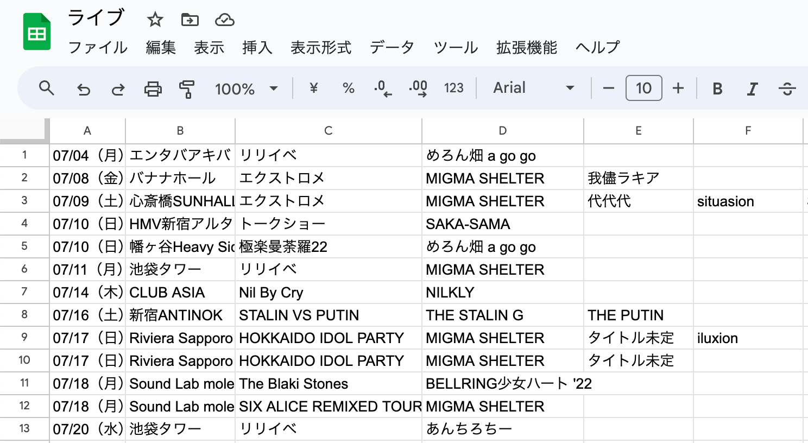Select cell with CLUB ASIA

[x=180, y=293]
